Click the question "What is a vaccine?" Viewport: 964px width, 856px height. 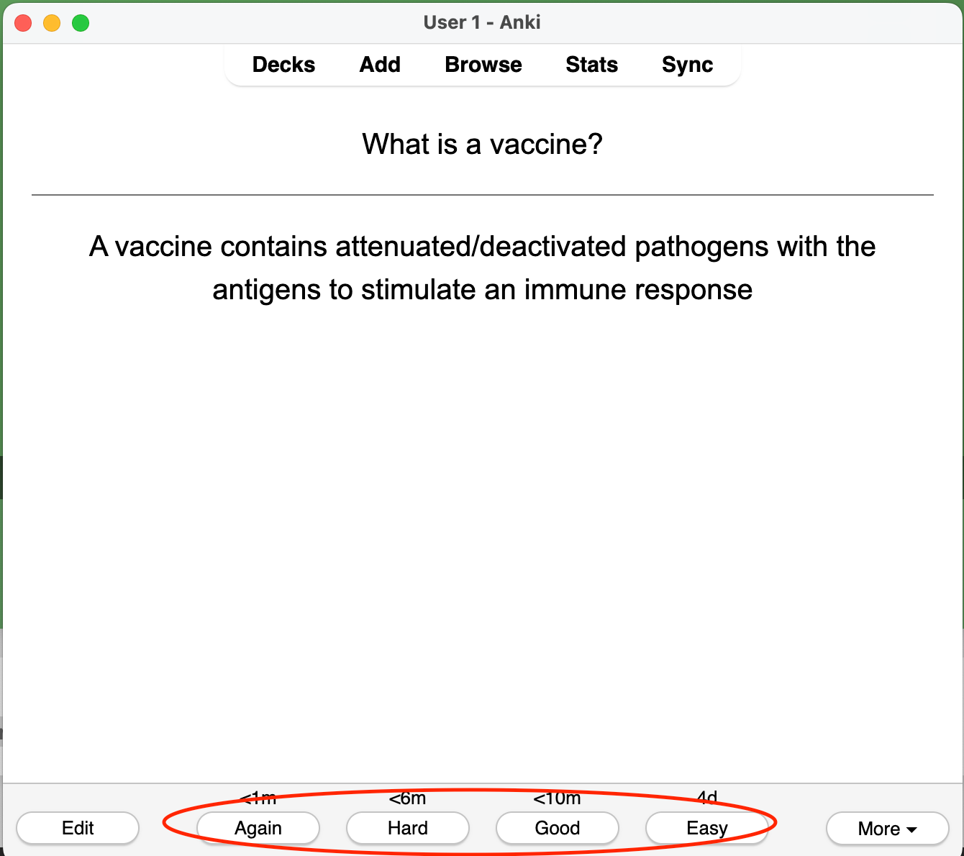[x=482, y=144]
